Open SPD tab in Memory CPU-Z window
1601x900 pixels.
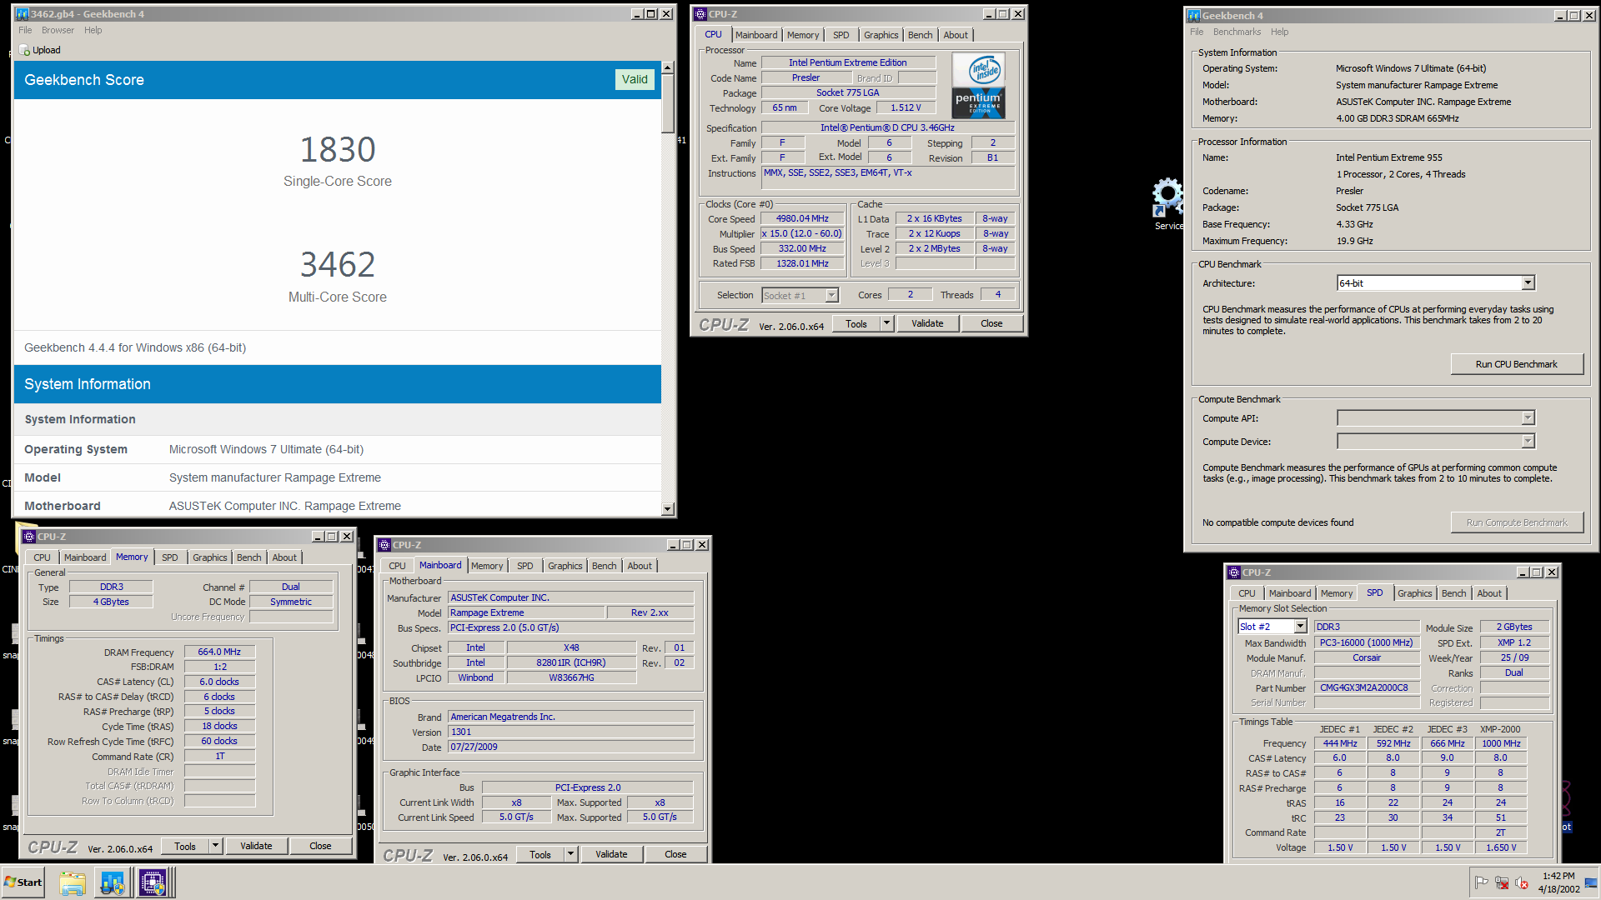[x=169, y=557]
